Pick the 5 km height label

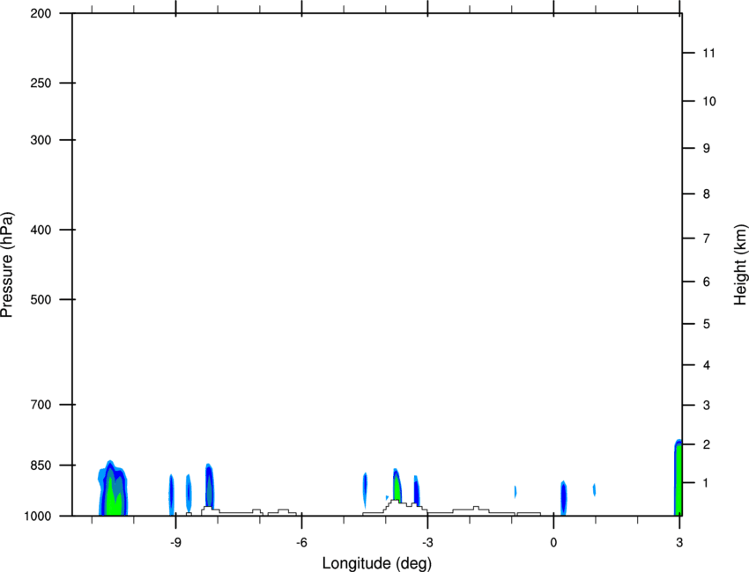[707, 324]
